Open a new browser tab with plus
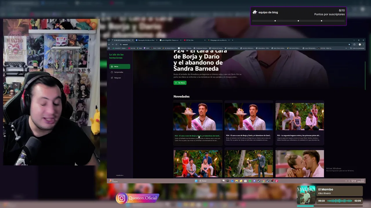 tap(232, 40)
